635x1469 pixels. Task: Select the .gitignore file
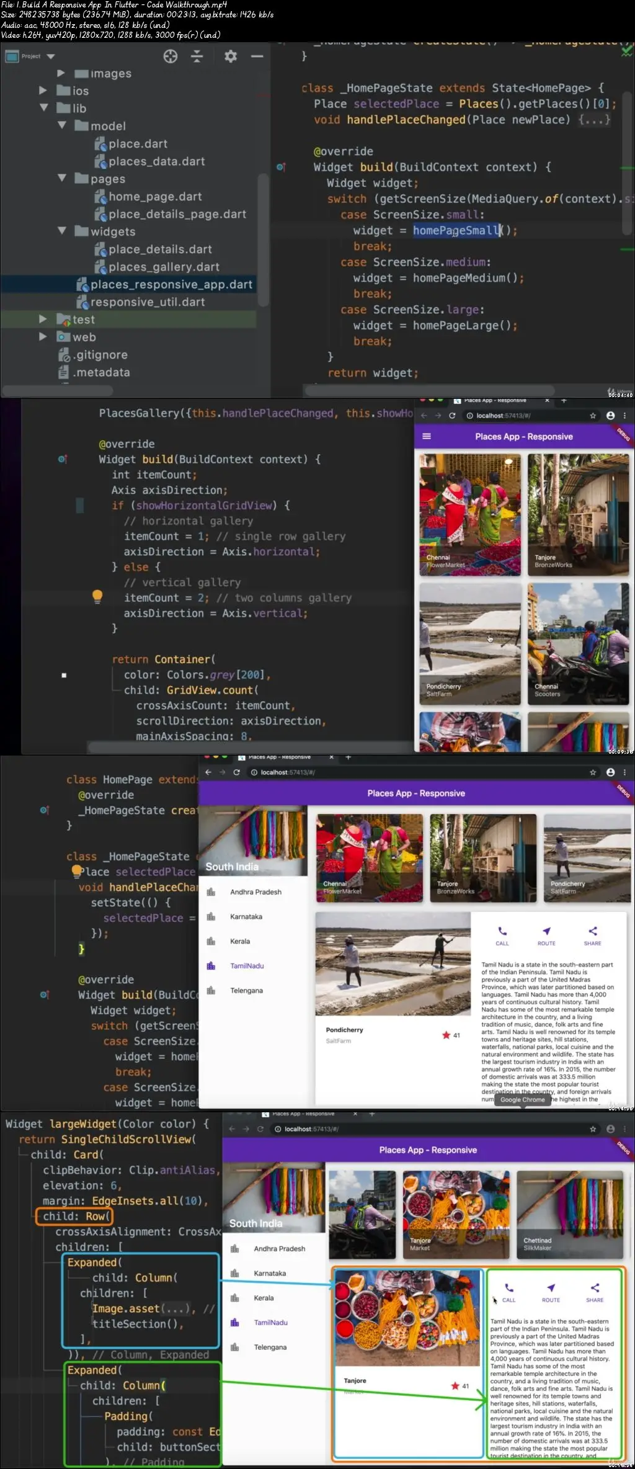93,355
